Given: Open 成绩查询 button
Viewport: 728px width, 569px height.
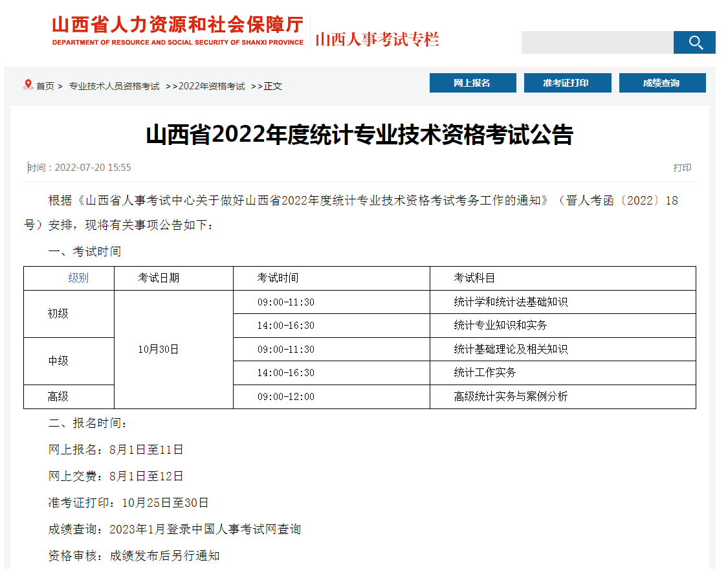Looking at the screenshot, I should (661, 83).
